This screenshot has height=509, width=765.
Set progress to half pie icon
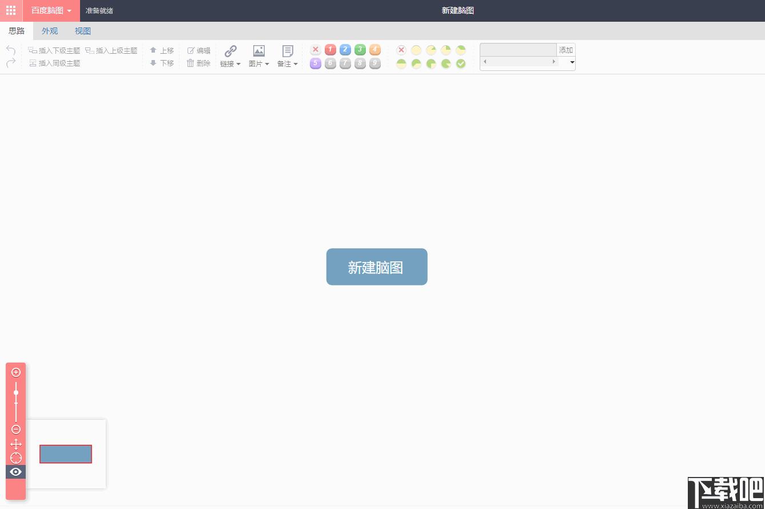401,64
